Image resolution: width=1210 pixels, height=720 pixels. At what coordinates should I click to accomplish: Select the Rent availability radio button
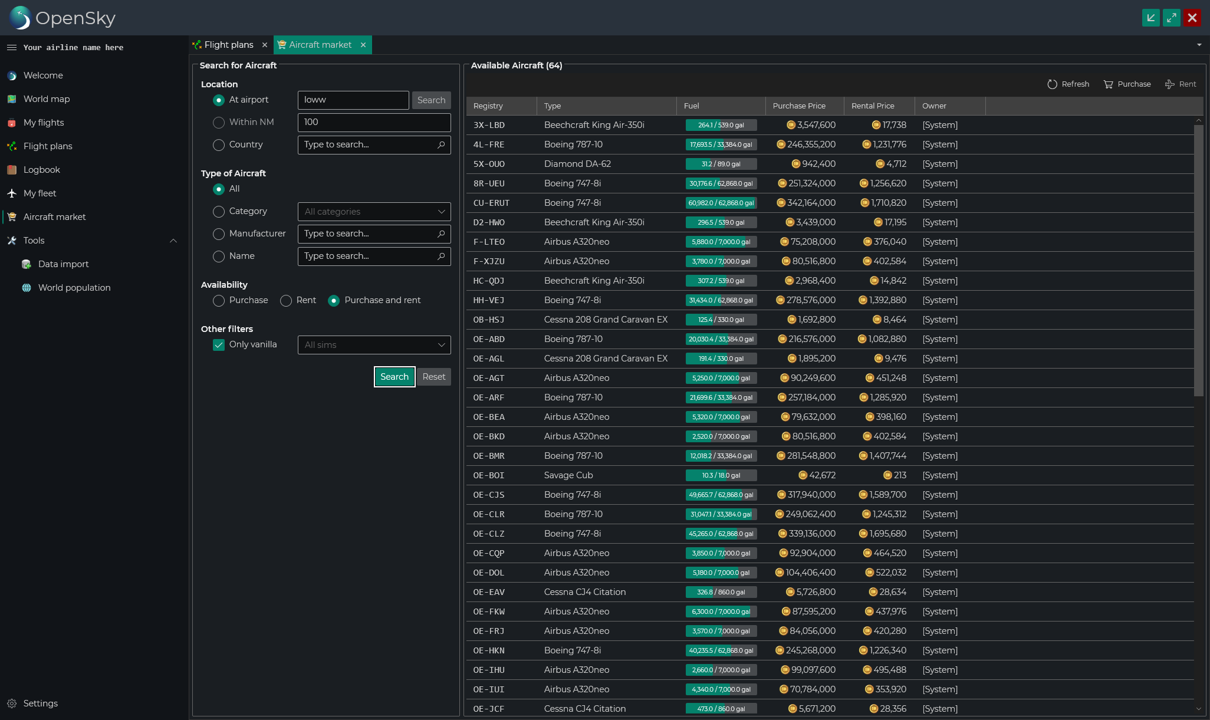pos(286,301)
